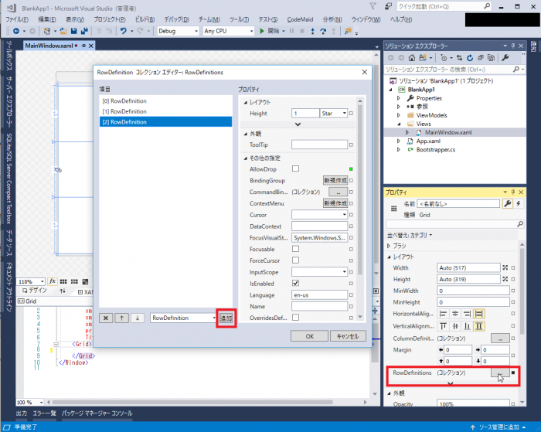Screen dimensions: 541x432
Task: Expand the Views folder in Solution Explorer
Action: click(399, 123)
